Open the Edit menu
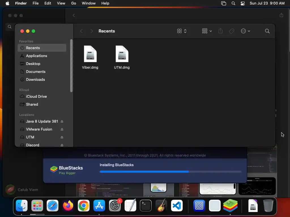The width and height of the screenshot is (290, 217). [48, 3]
